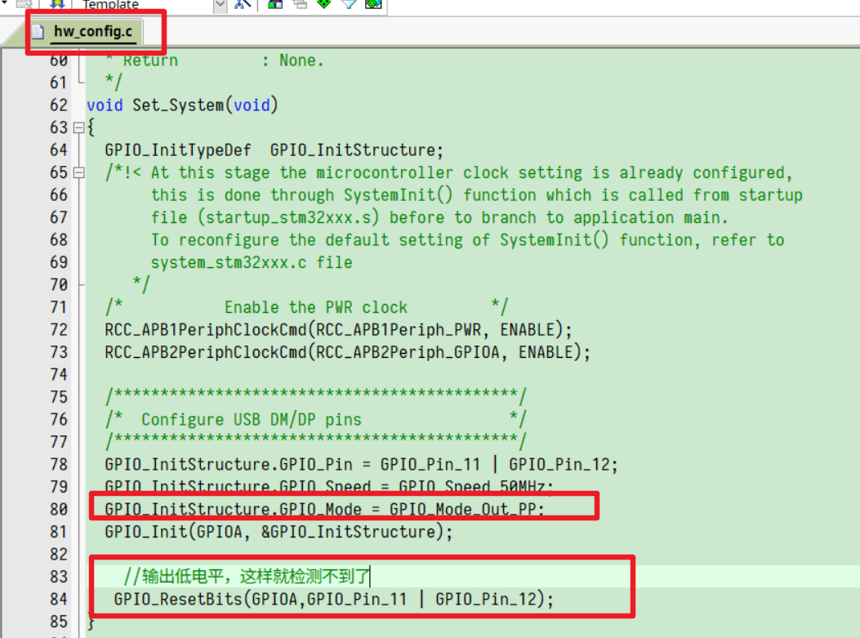Click the blue-and-green Pack Installer box icon

(274, 5)
